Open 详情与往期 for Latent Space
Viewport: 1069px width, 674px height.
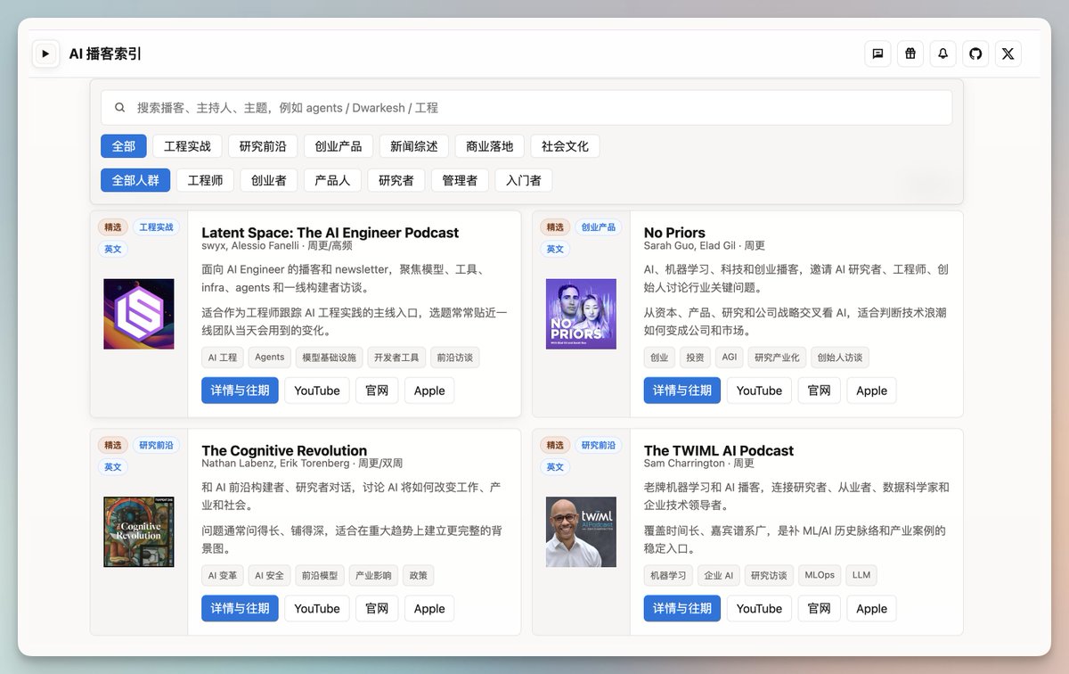[240, 390]
